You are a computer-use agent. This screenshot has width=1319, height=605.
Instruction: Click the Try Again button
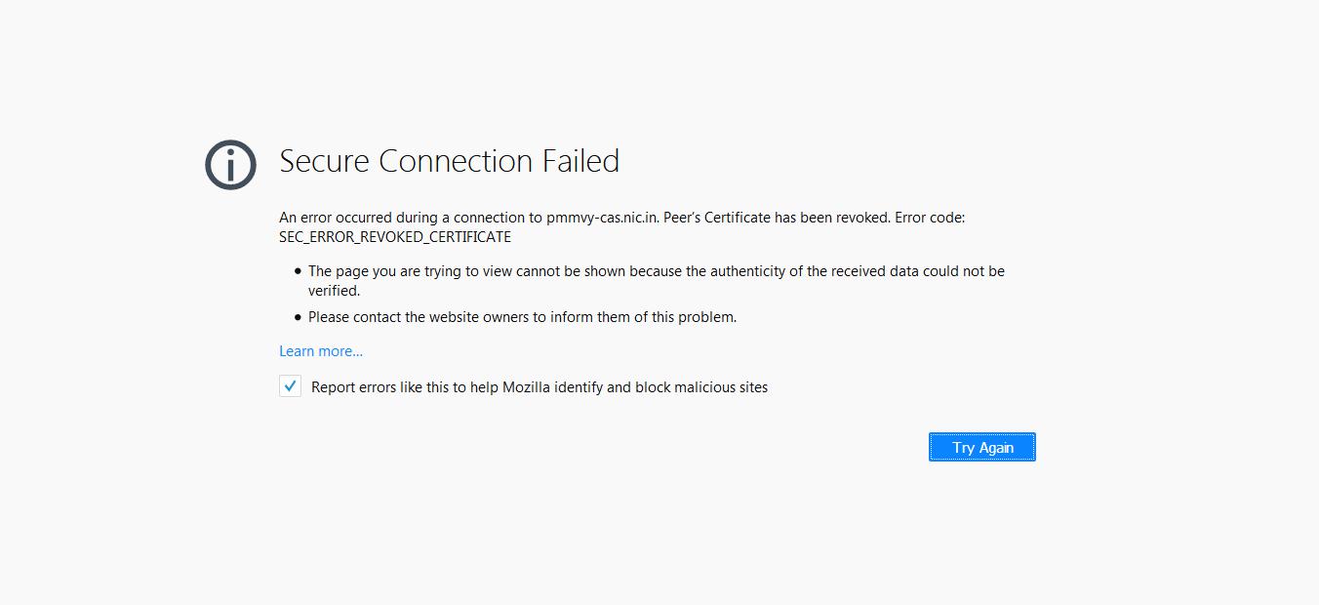[x=981, y=447]
